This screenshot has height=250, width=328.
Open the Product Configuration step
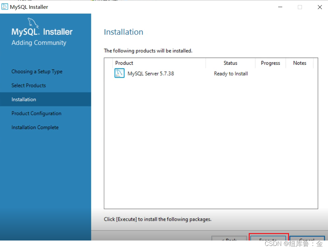[x=36, y=113]
